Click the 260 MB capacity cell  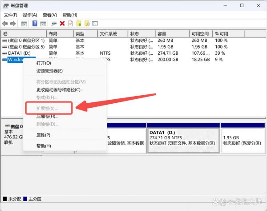pos(166,41)
